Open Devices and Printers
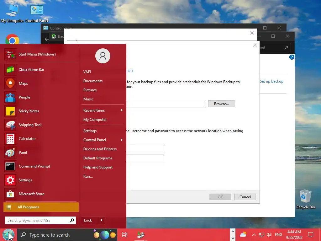The width and height of the screenshot is (321, 241). (100, 149)
